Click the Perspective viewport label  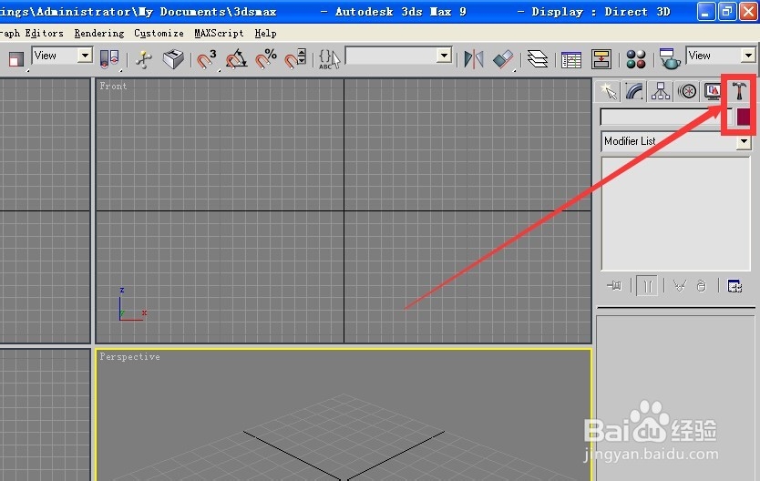click(x=129, y=356)
